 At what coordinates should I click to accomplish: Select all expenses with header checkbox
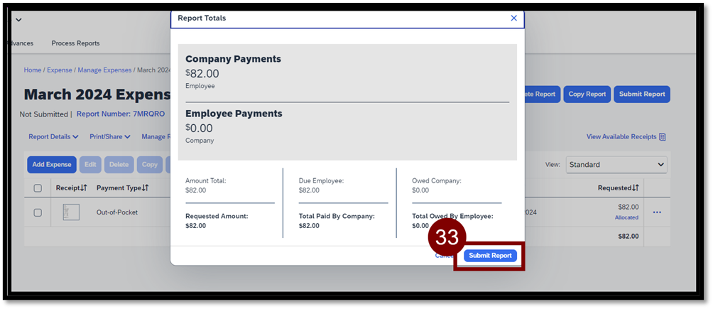(x=38, y=188)
